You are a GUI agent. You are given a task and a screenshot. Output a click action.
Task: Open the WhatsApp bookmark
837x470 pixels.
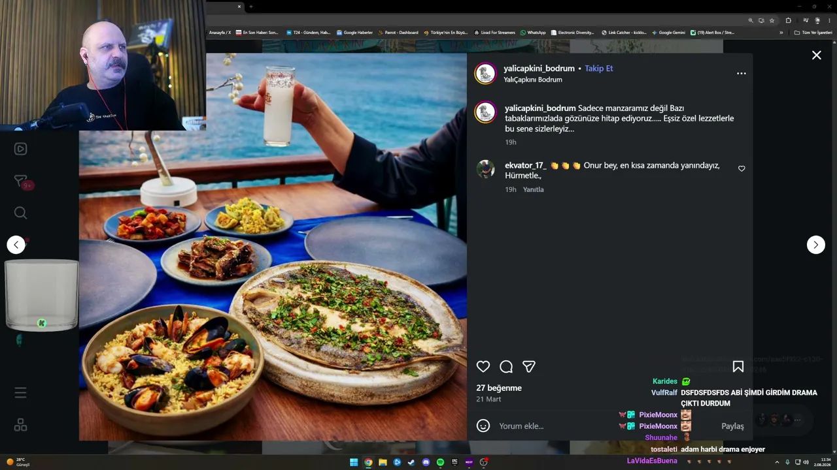tap(533, 33)
